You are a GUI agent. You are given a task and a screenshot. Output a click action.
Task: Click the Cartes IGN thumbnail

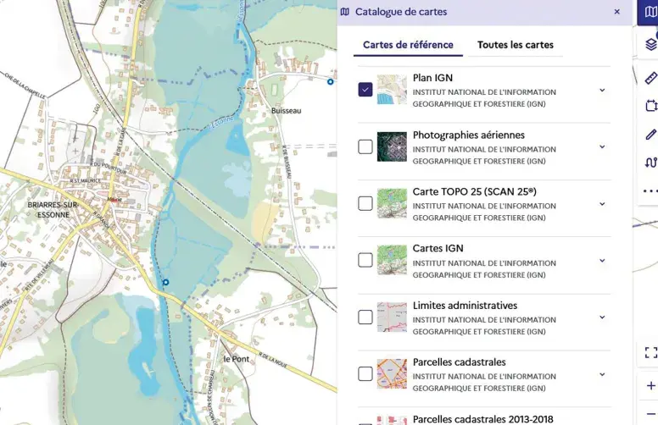coord(392,260)
